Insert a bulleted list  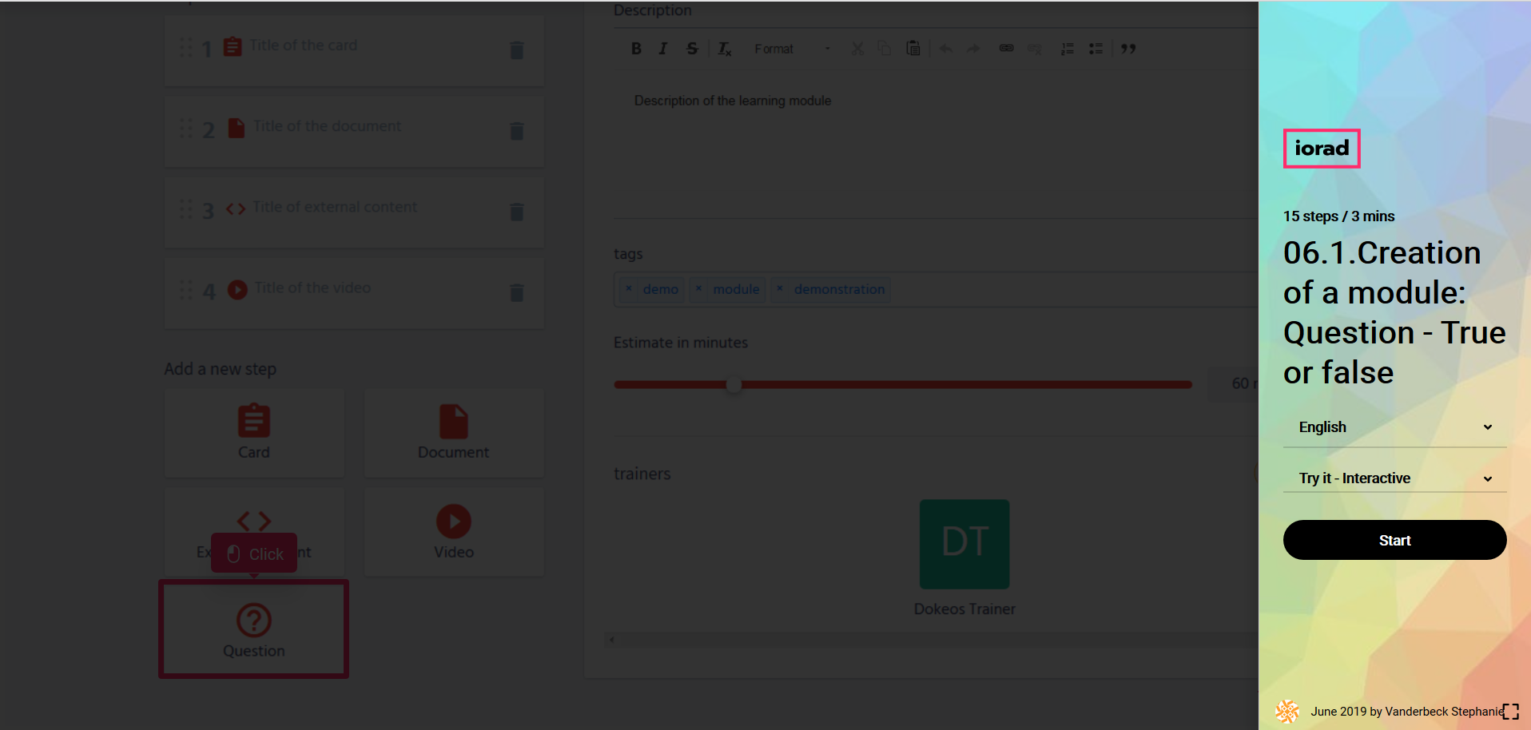[1096, 49]
